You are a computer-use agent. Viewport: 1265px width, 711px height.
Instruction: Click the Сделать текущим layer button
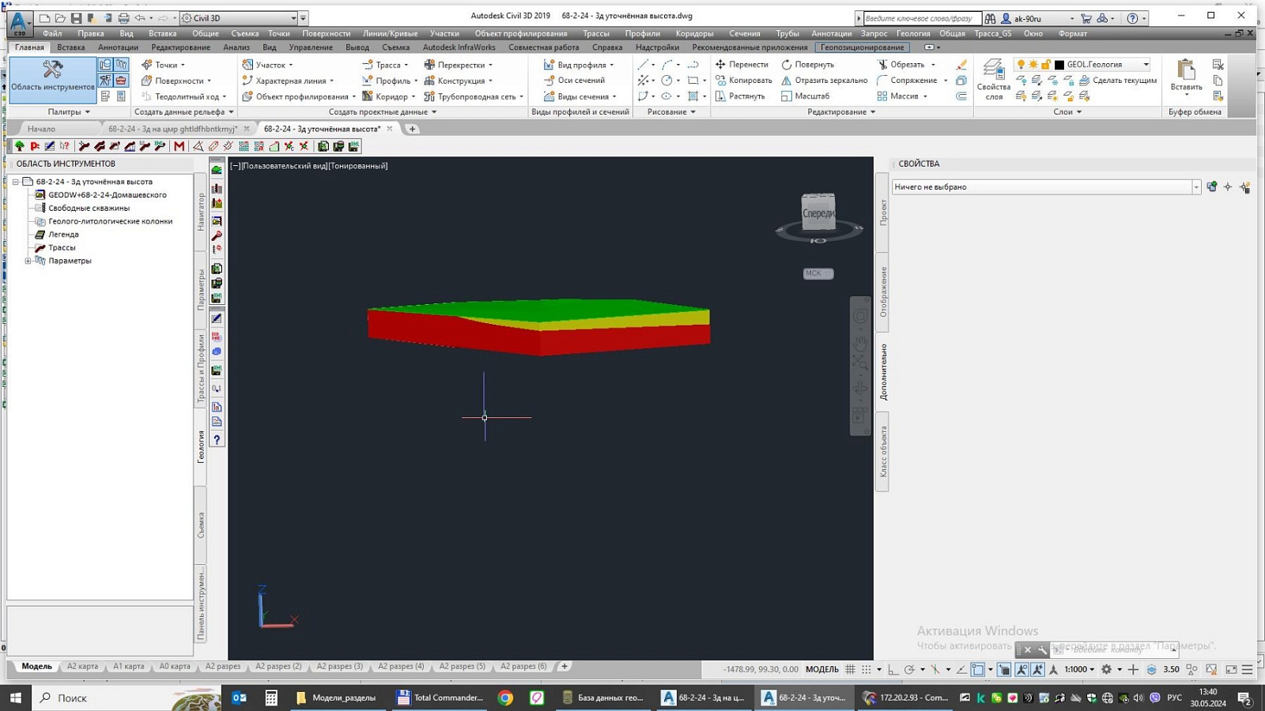point(1117,81)
